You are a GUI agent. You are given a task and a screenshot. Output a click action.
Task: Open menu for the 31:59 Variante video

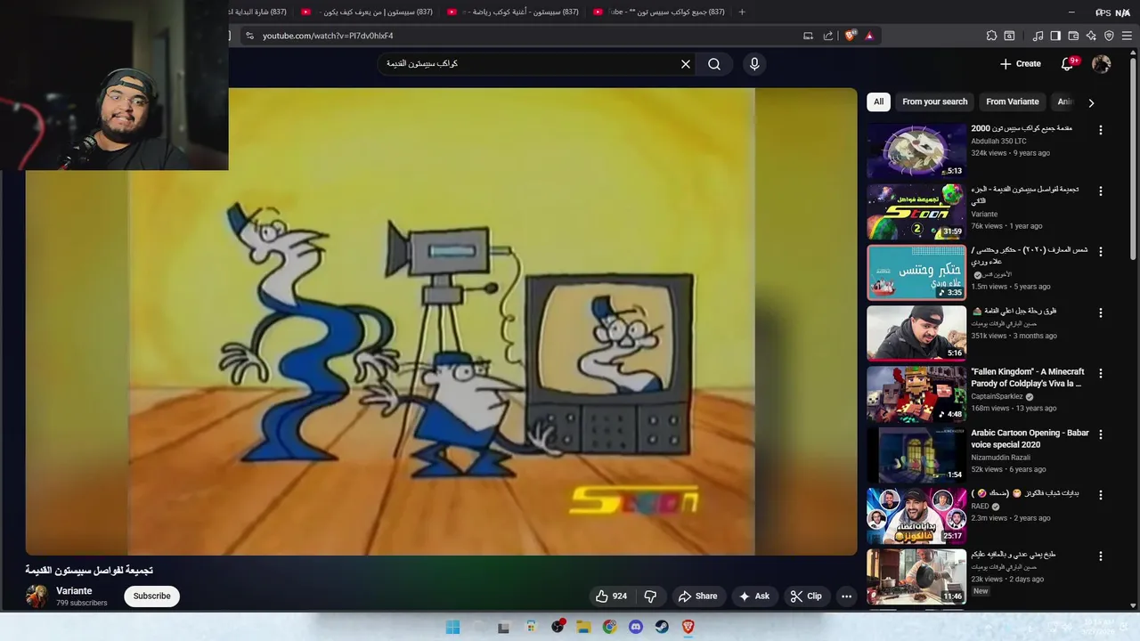(1100, 191)
